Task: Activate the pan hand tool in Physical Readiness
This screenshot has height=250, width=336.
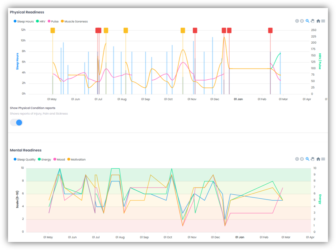Action: point(313,21)
